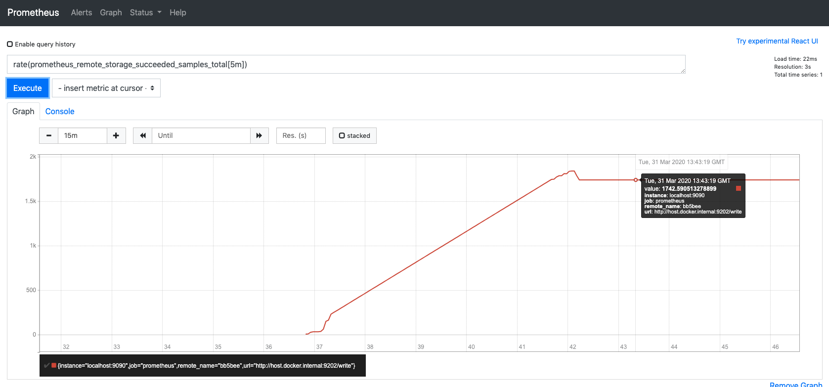Toggle the stacked graph option
Screen dimensions: 829x387
pyautogui.click(x=354, y=135)
